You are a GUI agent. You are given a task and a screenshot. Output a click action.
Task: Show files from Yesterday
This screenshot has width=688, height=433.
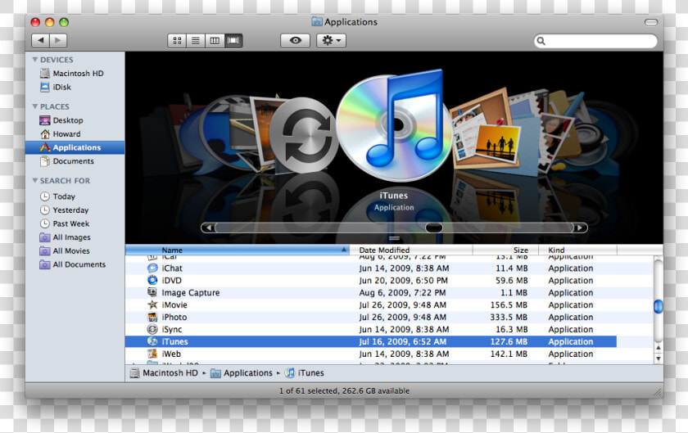(x=75, y=210)
